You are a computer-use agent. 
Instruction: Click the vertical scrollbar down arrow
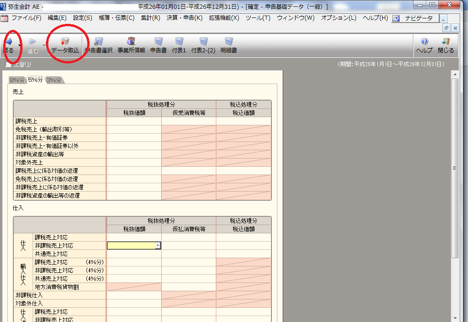455,318
